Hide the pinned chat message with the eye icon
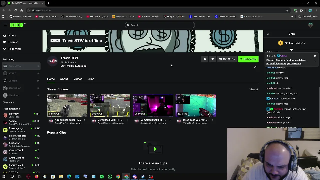The image size is (320, 180). coord(315,56)
